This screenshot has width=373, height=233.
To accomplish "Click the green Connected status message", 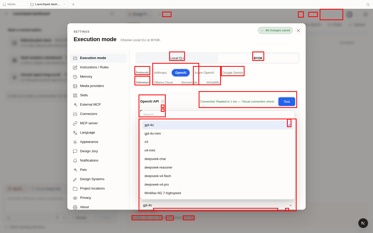I will tap(238, 101).
